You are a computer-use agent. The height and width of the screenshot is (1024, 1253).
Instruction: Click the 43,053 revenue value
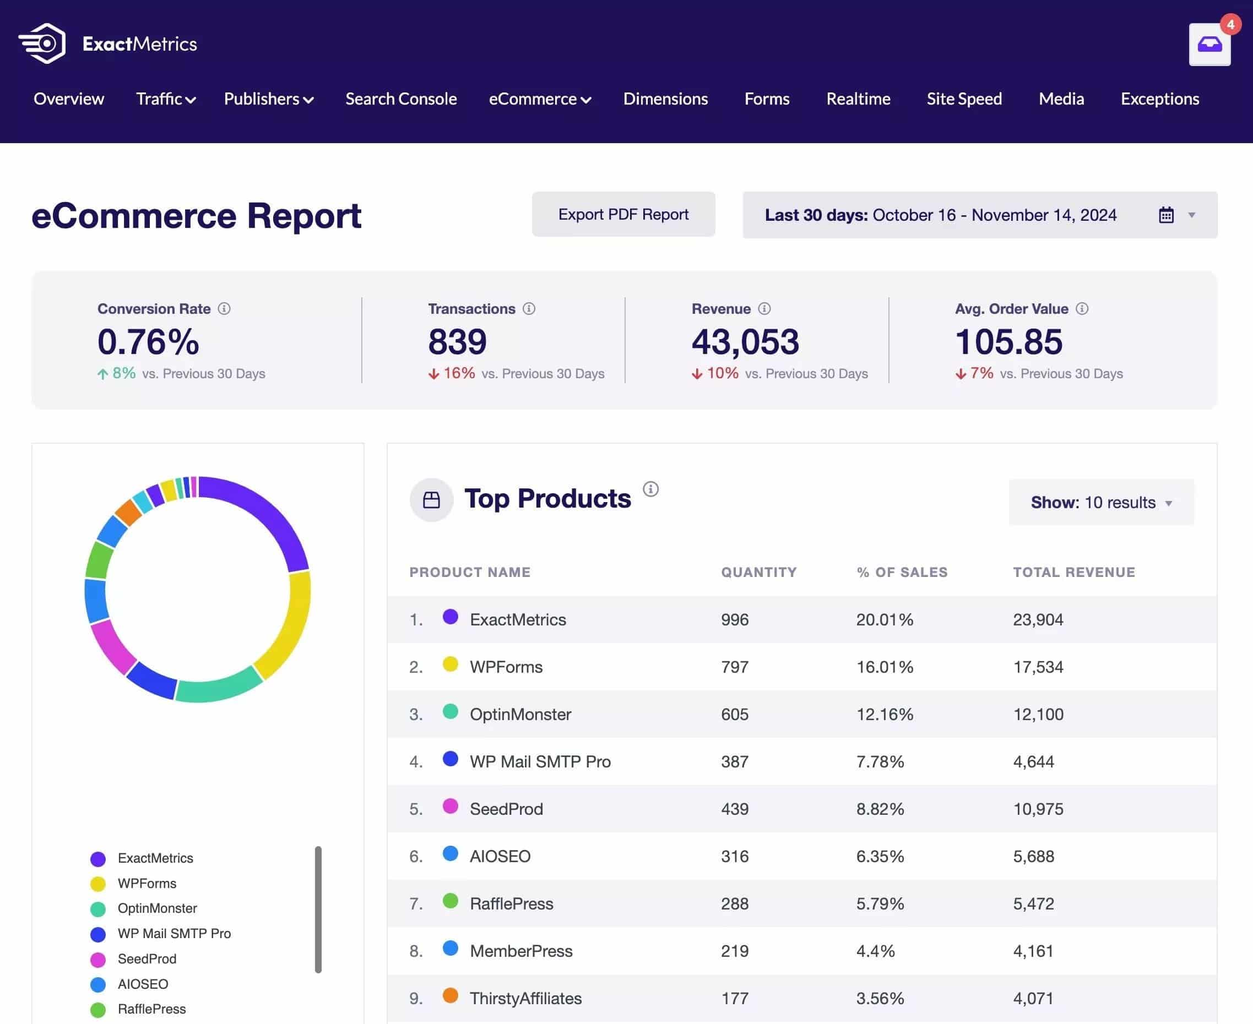pos(745,341)
